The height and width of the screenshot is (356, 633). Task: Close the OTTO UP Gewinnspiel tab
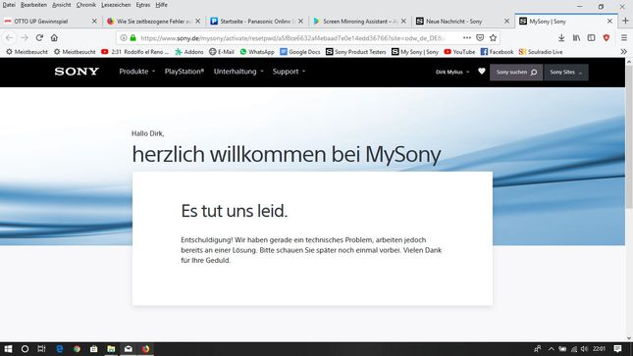point(94,21)
